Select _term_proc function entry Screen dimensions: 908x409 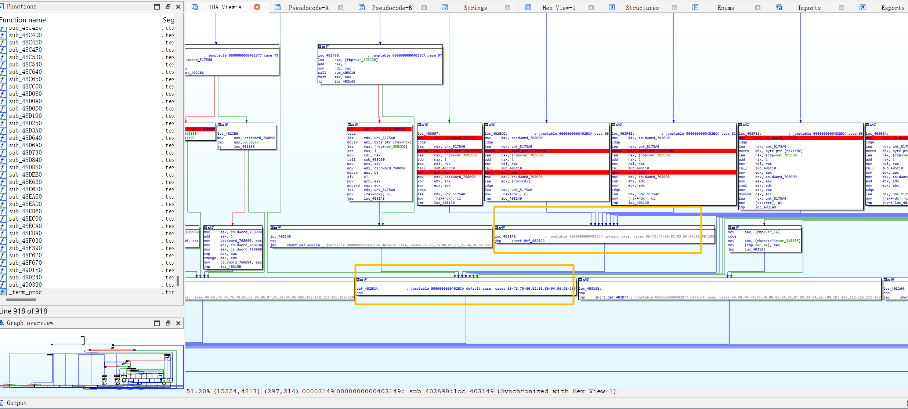(25, 292)
